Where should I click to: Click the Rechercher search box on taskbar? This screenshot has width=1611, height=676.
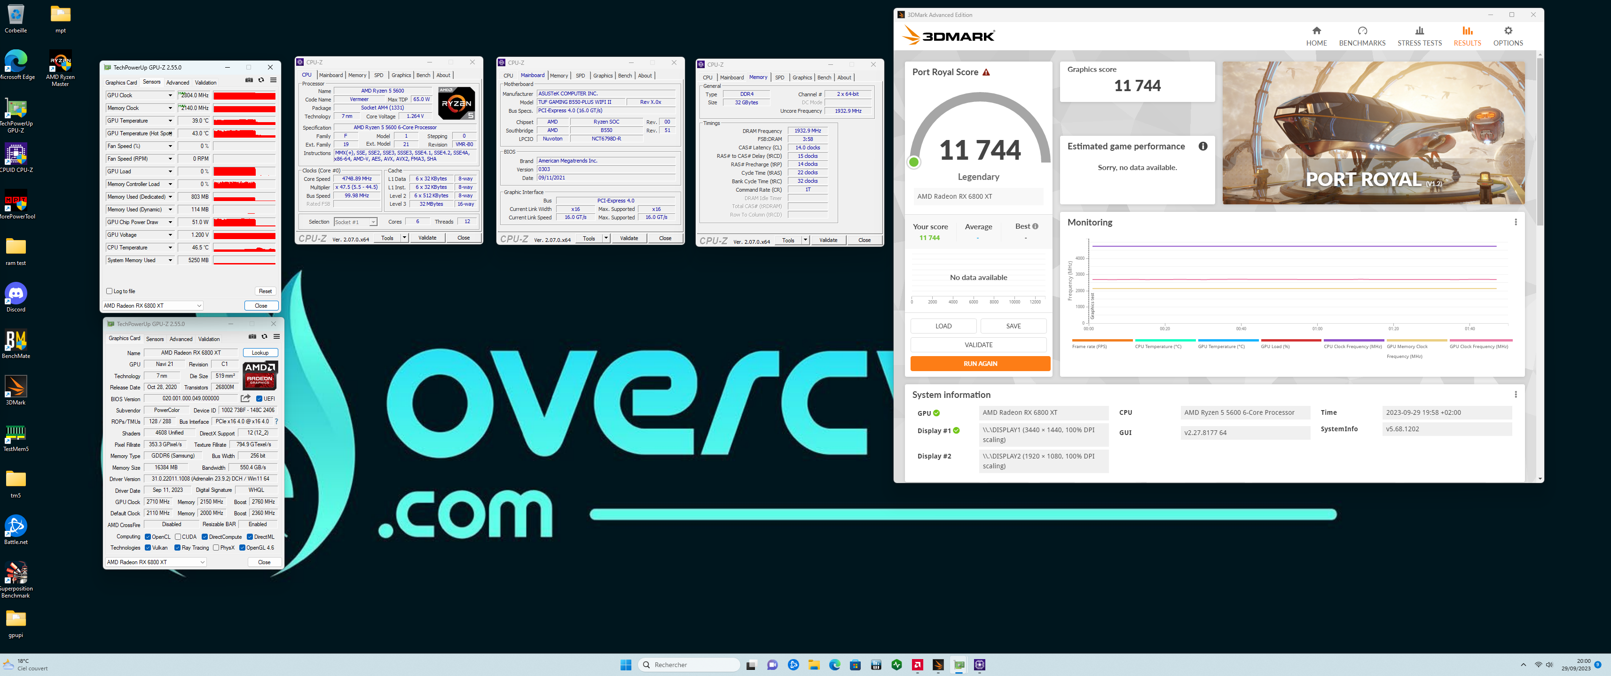tap(689, 665)
